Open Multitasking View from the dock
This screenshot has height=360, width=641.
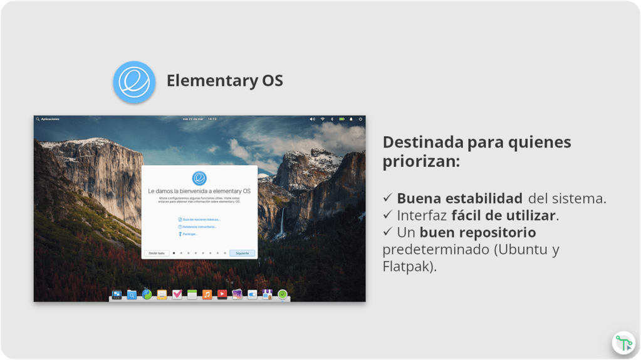(117, 294)
